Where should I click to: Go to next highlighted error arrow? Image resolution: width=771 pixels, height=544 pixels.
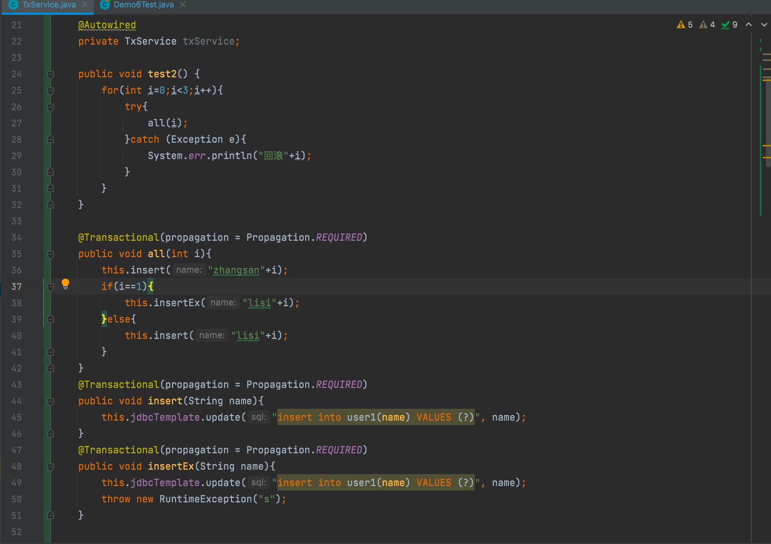coord(764,25)
